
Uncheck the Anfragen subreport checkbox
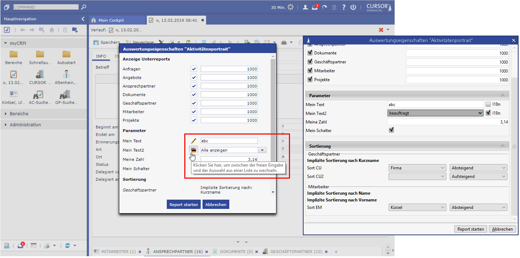[x=194, y=69]
